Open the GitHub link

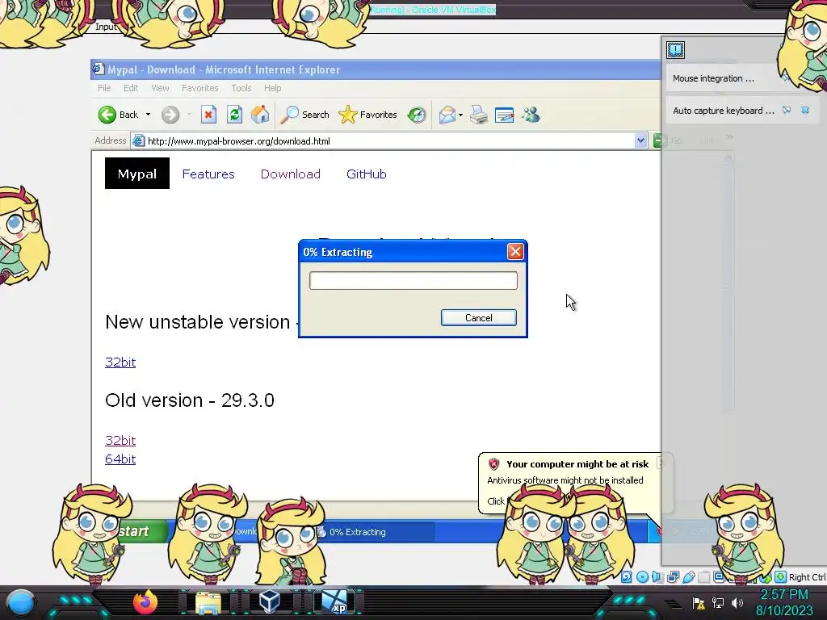click(x=367, y=174)
